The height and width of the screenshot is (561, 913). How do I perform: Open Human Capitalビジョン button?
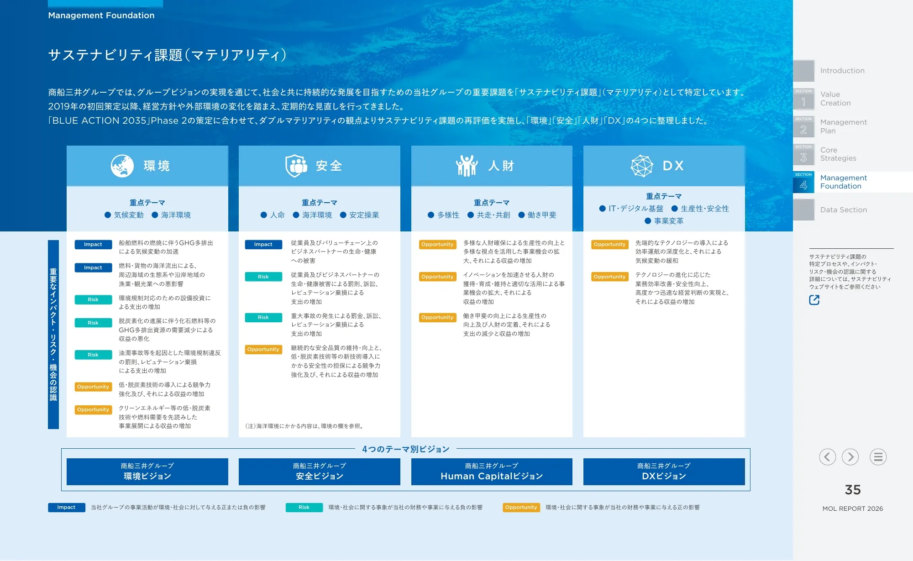pos(492,472)
